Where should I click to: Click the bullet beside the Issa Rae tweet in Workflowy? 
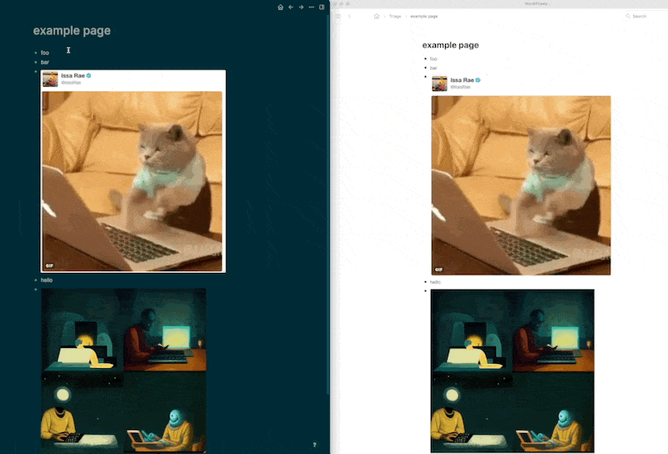tap(425, 77)
